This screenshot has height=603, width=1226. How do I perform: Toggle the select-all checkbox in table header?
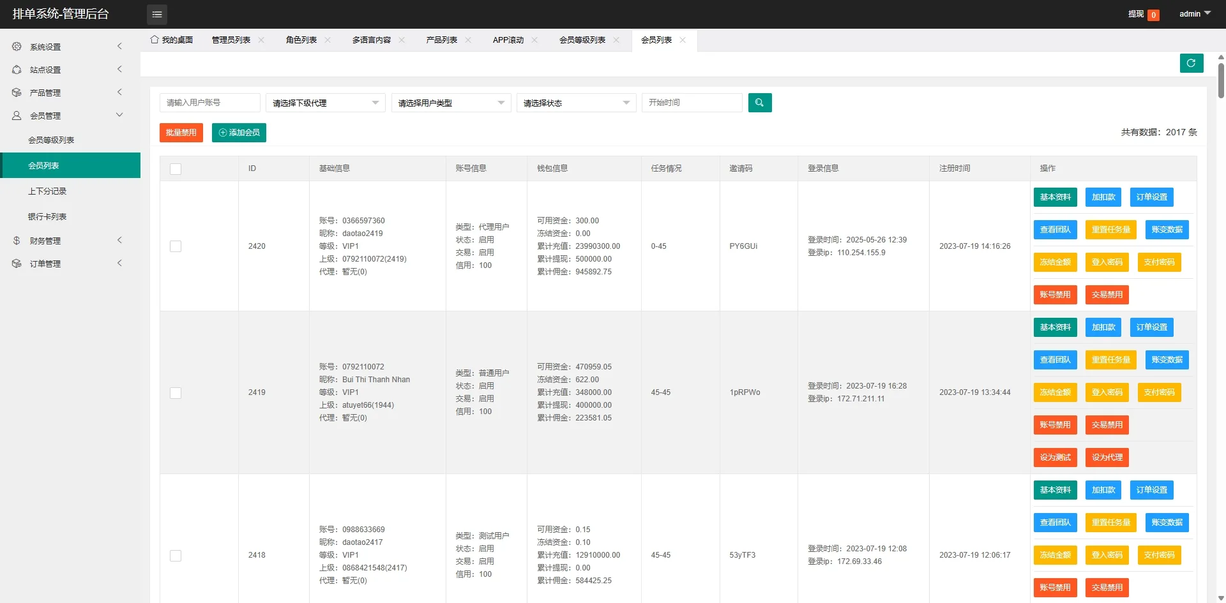point(176,169)
